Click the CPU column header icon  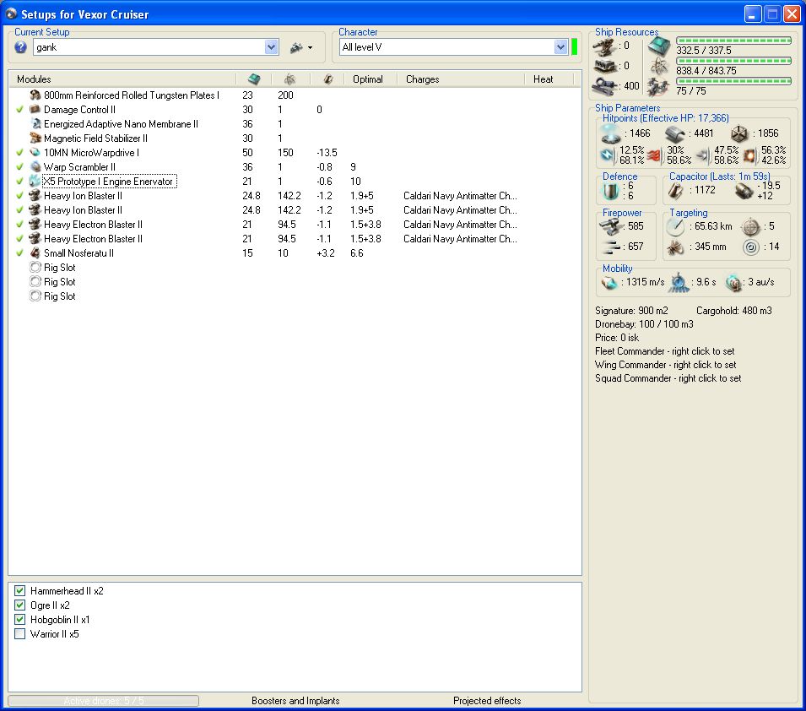(254, 79)
